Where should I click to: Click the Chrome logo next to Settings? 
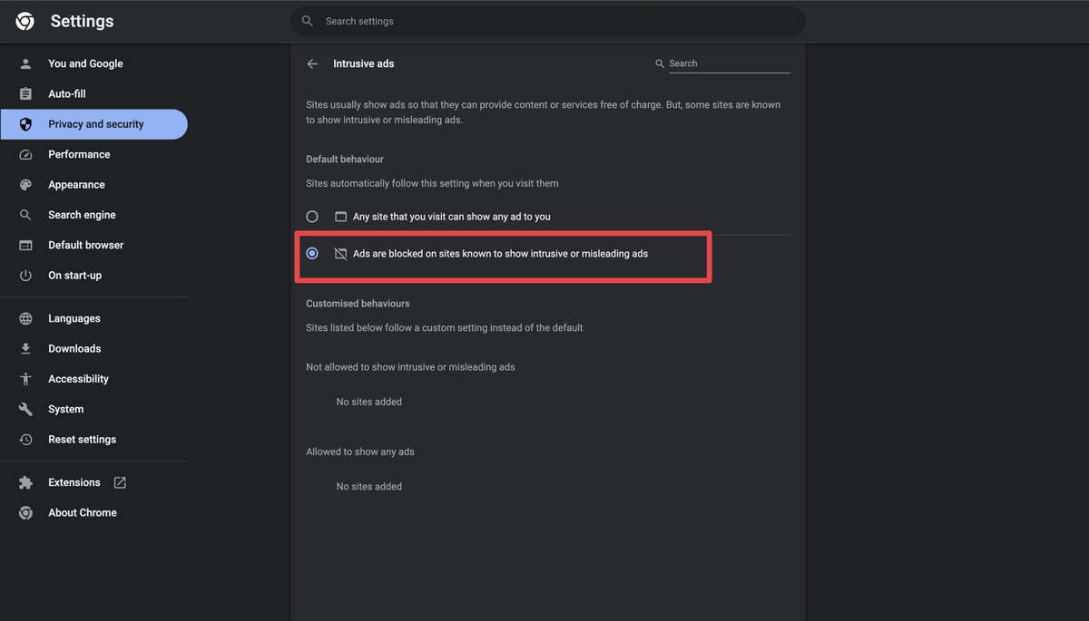[25, 20]
